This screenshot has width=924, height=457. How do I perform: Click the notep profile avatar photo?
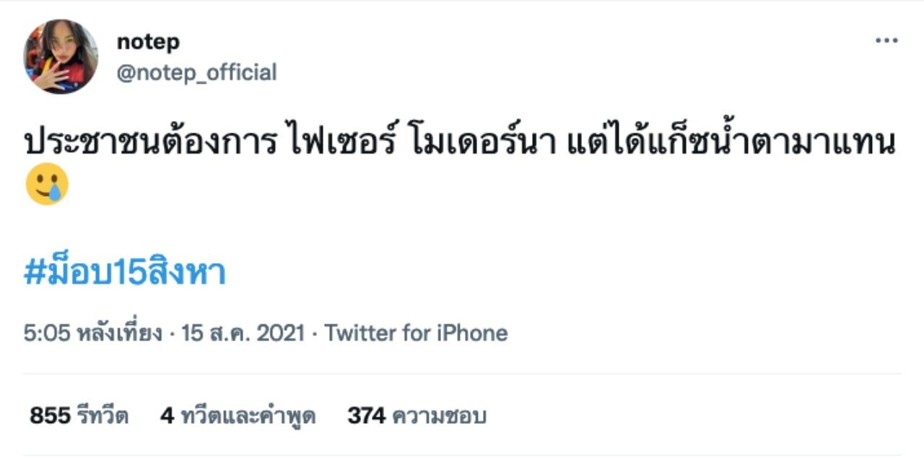[x=61, y=57]
